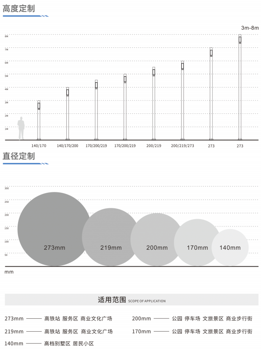Select the gray human silhouette figure
The image size is (261, 349).
(x=21, y=129)
